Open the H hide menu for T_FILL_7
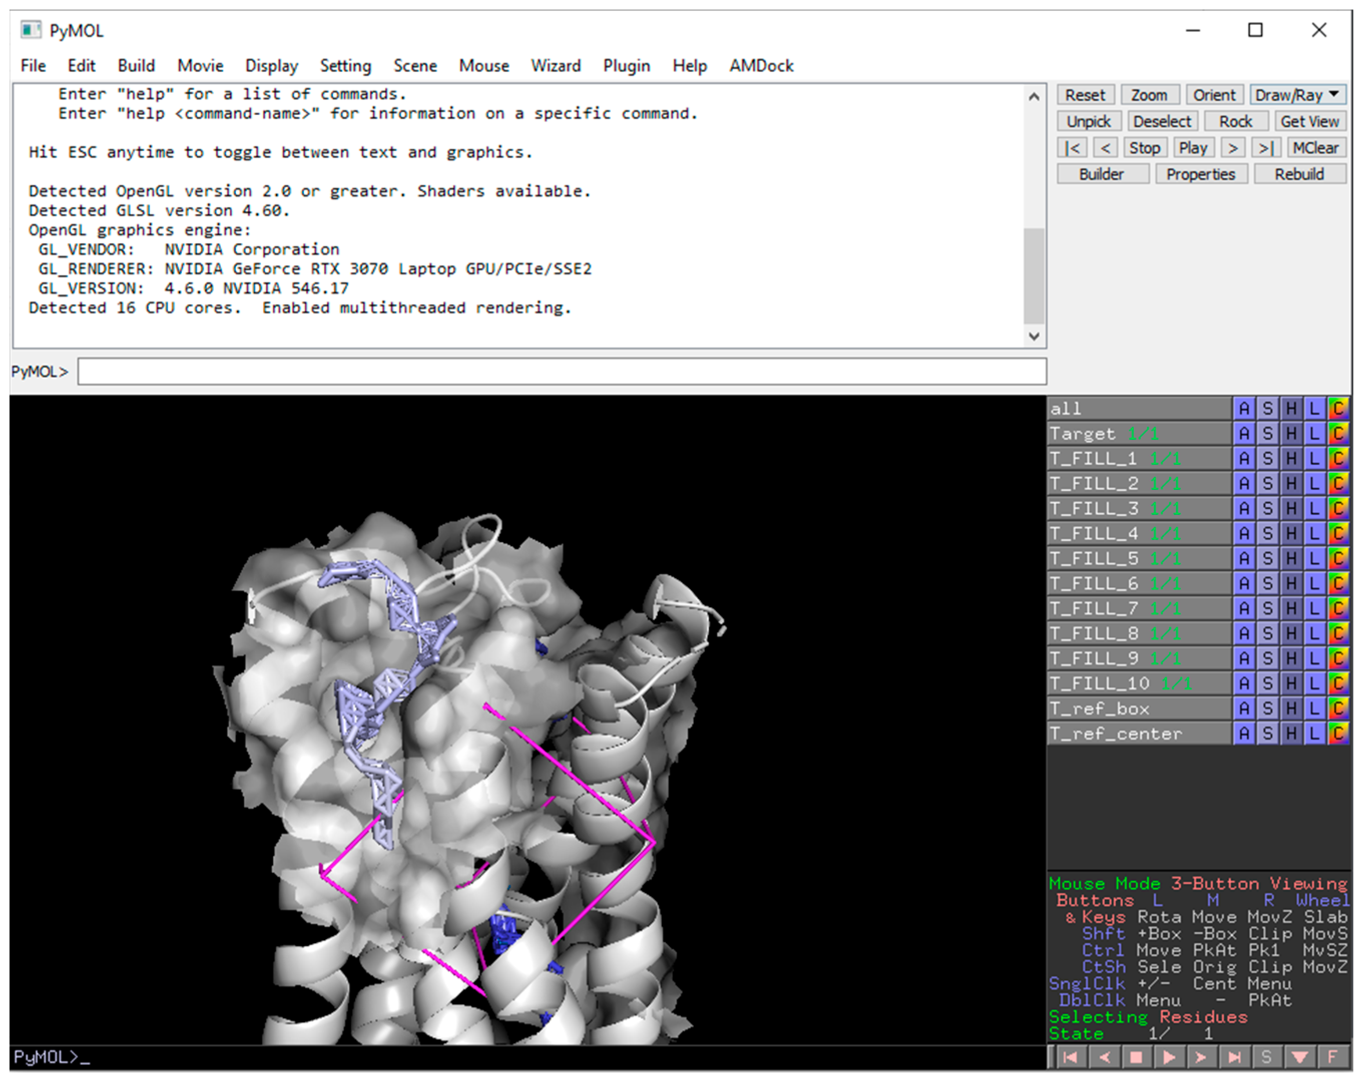The width and height of the screenshot is (1361, 1082). coord(1291,609)
